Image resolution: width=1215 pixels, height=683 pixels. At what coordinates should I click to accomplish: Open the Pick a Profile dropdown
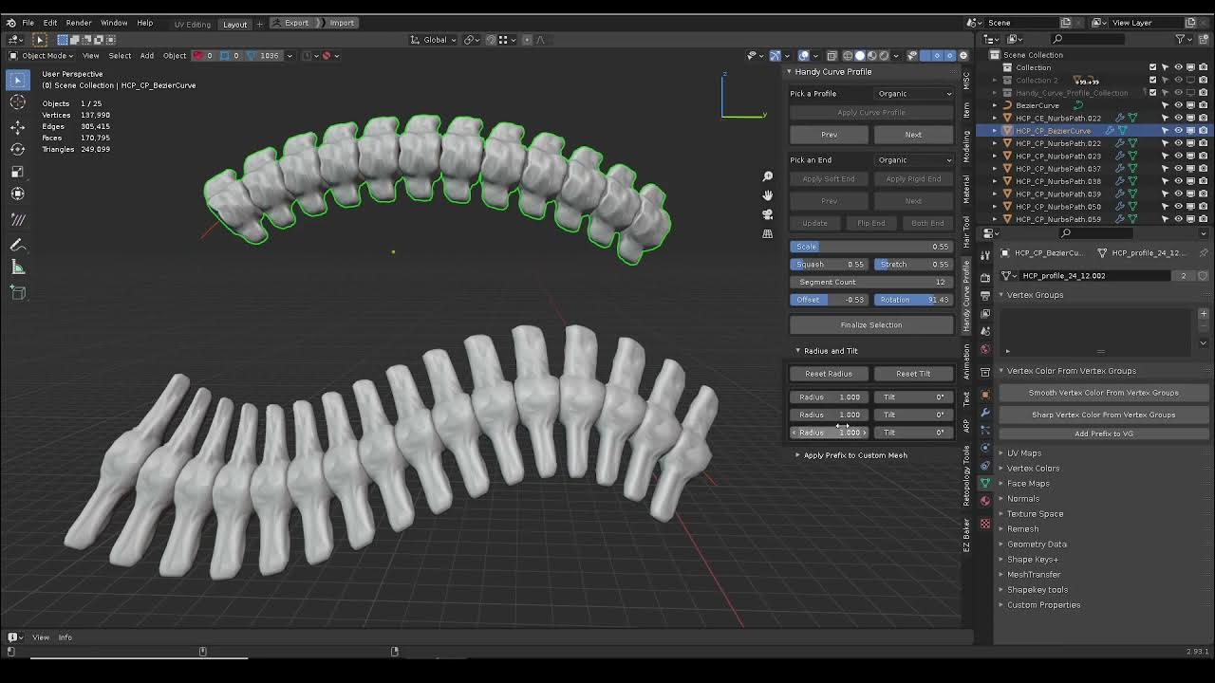pyautogui.click(x=913, y=93)
